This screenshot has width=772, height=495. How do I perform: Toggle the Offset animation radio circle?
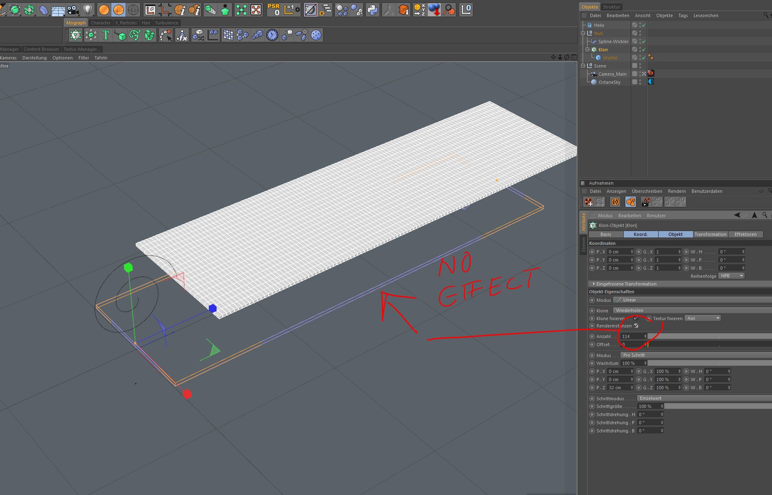(592, 345)
